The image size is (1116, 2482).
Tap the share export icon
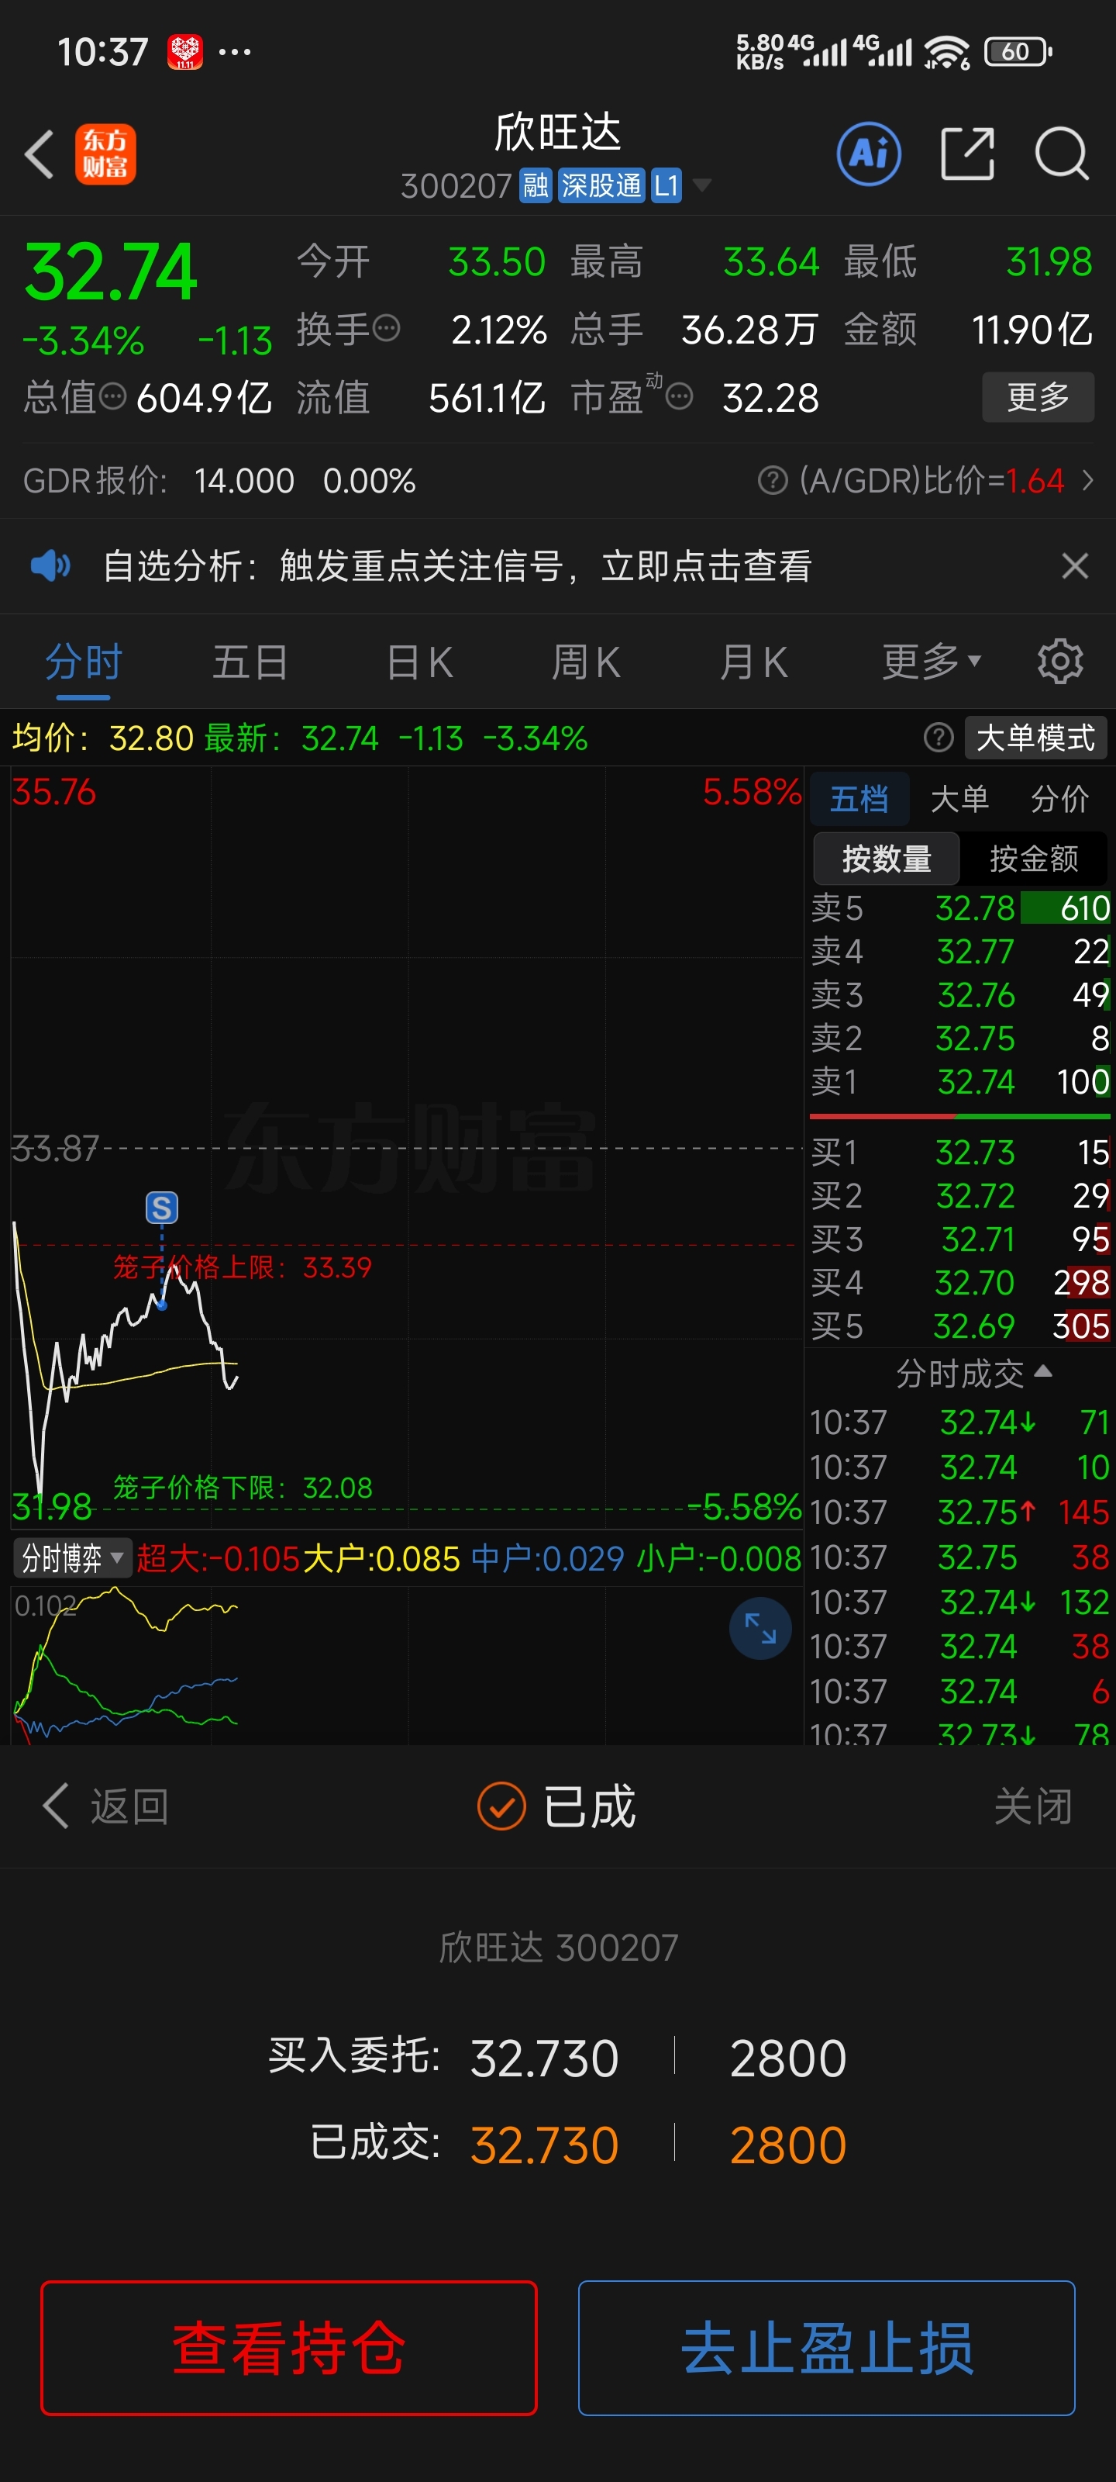966,154
